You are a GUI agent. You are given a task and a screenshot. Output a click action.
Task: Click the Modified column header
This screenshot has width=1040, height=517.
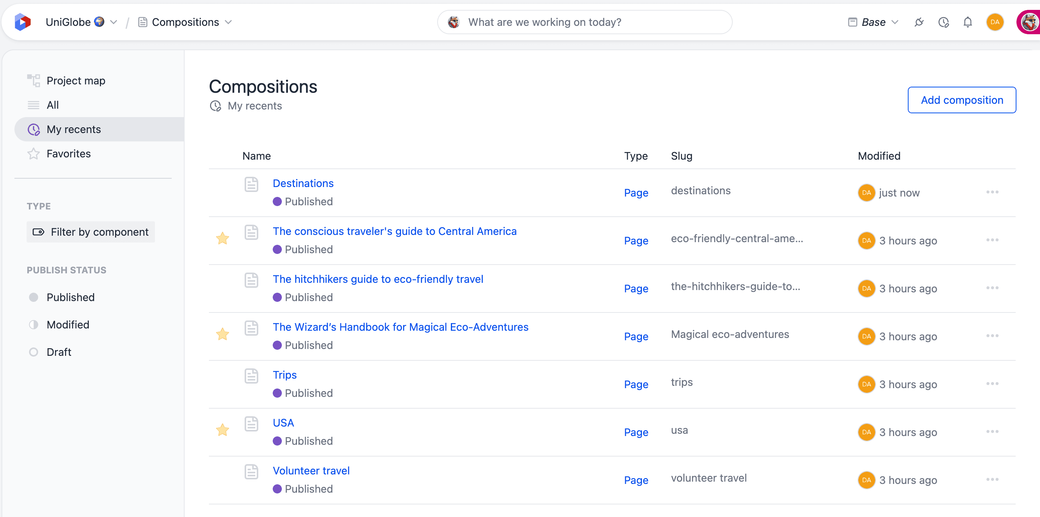[879, 156]
